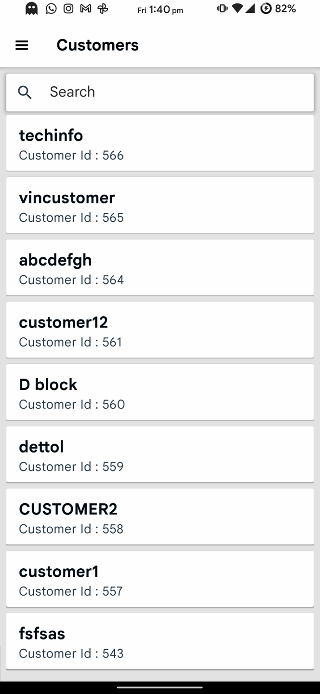This screenshot has height=694, width=320.
Task: Open customer abcdefgh with Id 564
Action: 160,267
